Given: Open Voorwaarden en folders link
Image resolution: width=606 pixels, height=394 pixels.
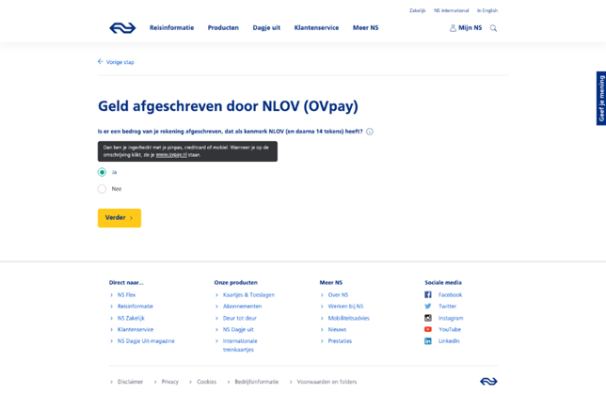Looking at the screenshot, I should [x=327, y=382].
